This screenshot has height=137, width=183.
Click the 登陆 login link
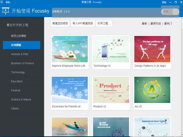pos(164,2)
